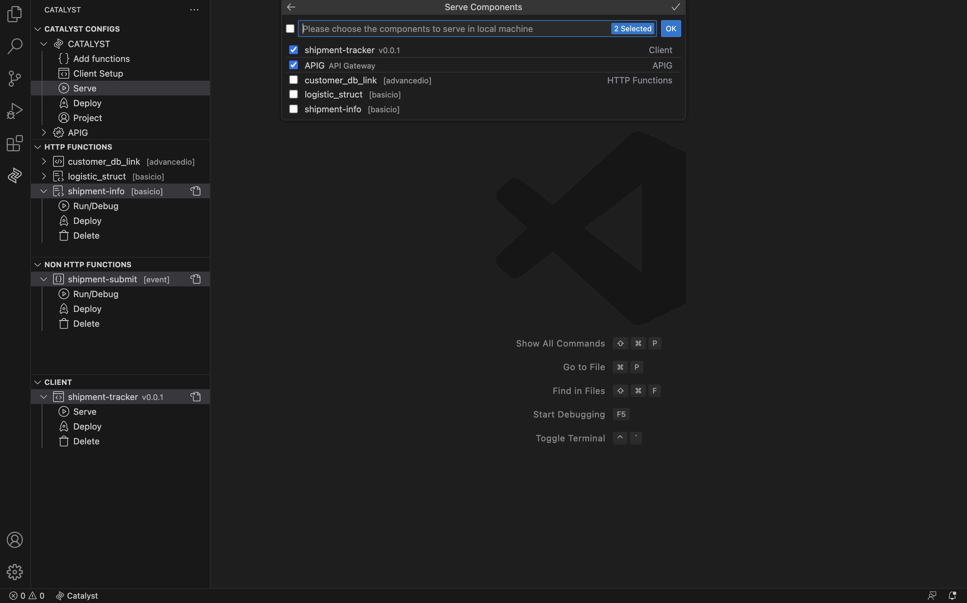Click the back arrow in Serve Components dialog
The height and width of the screenshot is (603, 967).
pyautogui.click(x=291, y=7)
